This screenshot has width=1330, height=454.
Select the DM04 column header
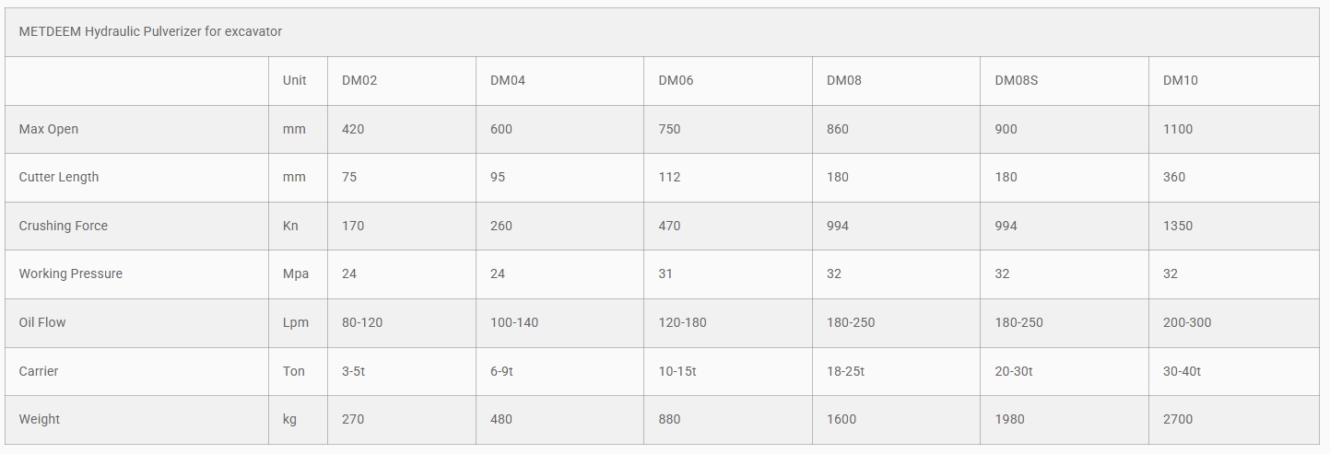click(508, 80)
